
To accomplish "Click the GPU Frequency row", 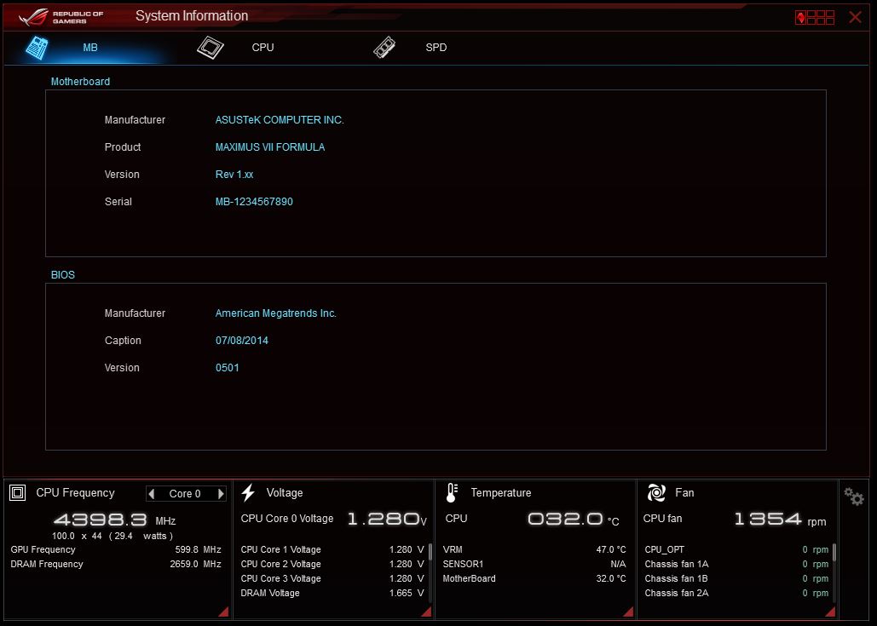I will click(116, 549).
